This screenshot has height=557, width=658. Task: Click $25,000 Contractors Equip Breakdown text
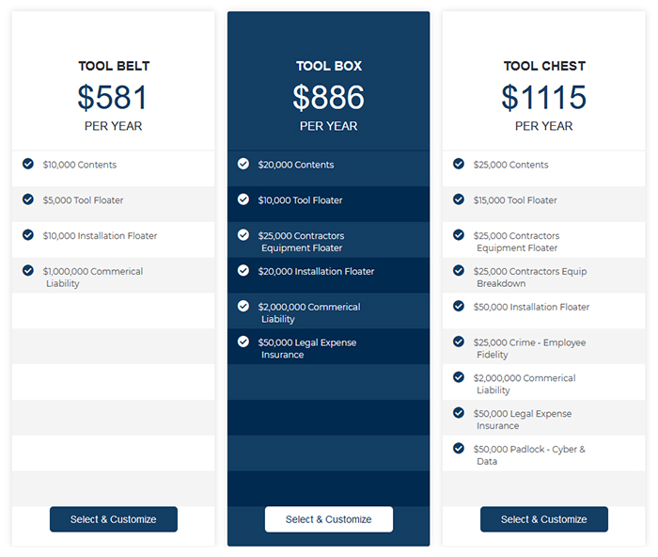click(x=531, y=278)
